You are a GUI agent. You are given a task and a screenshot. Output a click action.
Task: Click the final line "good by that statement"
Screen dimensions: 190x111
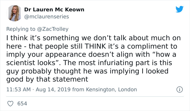tap(47, 79)
